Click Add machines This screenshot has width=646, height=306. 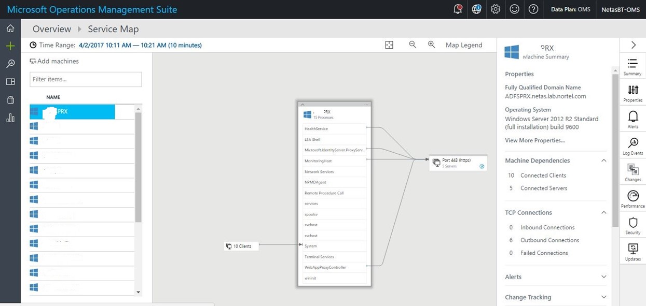pos(54,61)
